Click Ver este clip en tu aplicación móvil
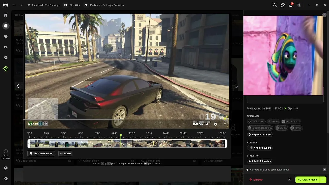 270,170
